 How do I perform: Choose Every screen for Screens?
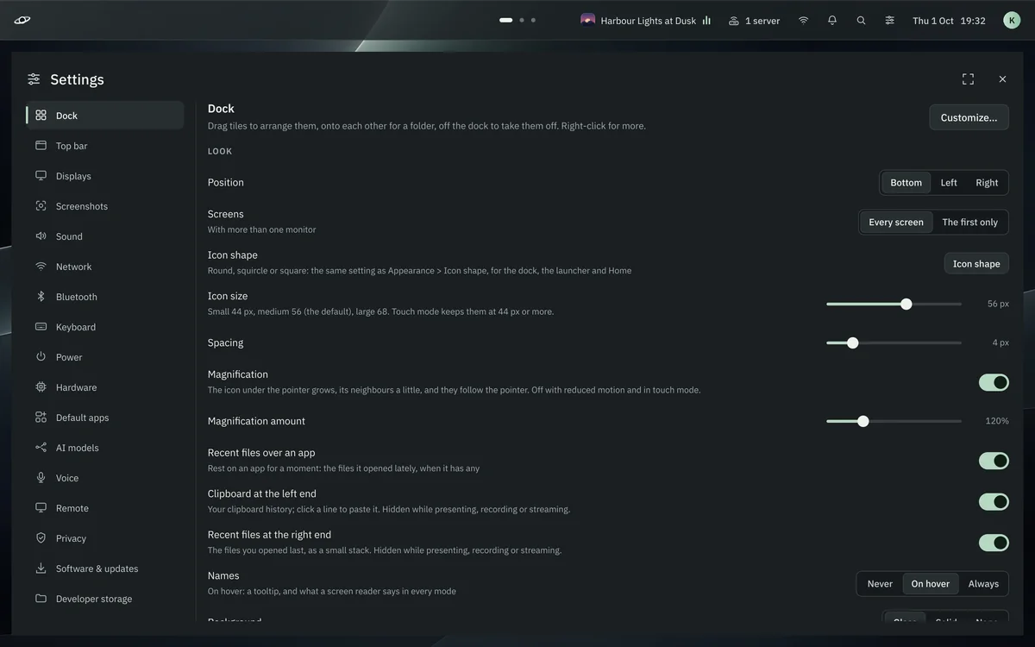click(x=896, y=223)
